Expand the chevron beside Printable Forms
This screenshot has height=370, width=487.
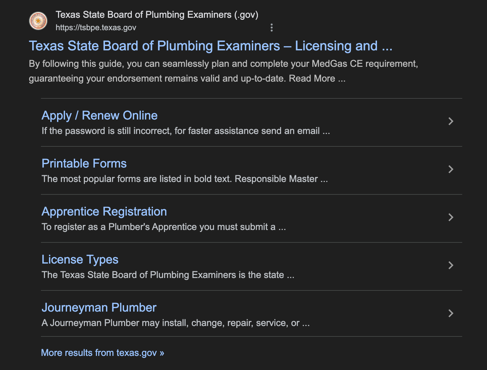click(451, 170)
